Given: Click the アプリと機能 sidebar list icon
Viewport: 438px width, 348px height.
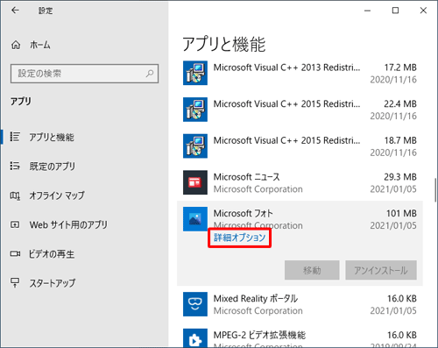Looking at the screenshot, I should tap(15, 137).
